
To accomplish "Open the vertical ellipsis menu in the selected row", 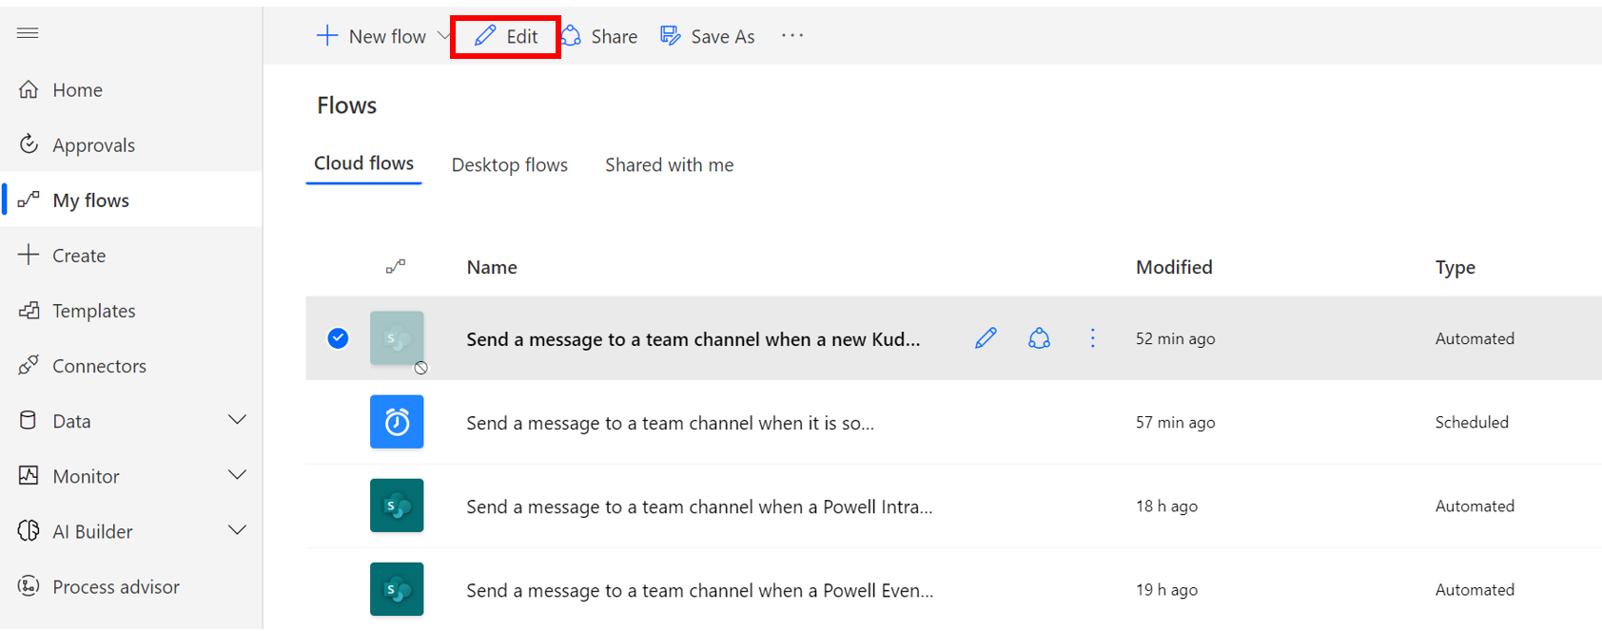I will [x=1092, y=337].
